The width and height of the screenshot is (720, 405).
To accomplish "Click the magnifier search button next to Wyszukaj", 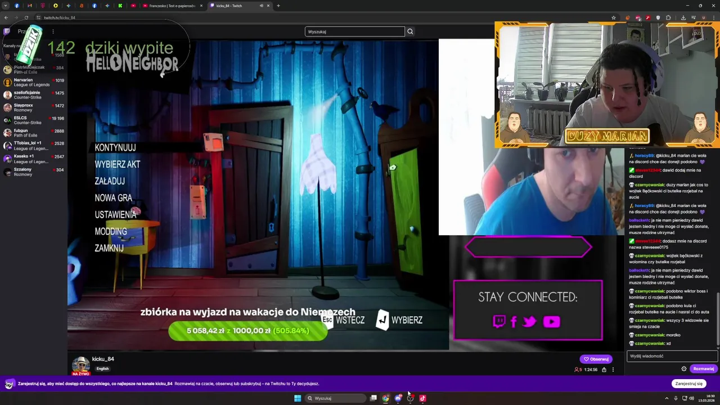I will pyautogui.click(x=410, y=31).
